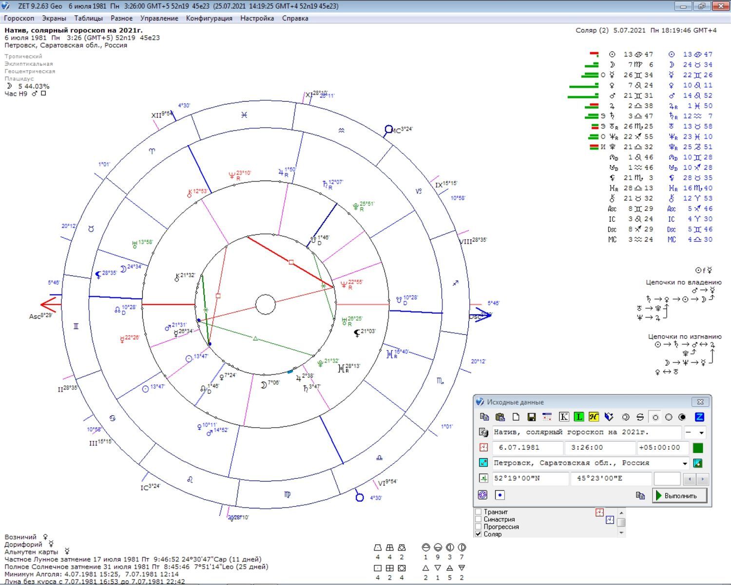Click the yellow H icon
This screenshot has width=731, height=585.
tap(594, 417)
